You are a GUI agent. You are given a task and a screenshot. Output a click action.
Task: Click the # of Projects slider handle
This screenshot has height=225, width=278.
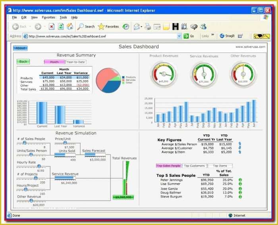click(x=36, y=178)
